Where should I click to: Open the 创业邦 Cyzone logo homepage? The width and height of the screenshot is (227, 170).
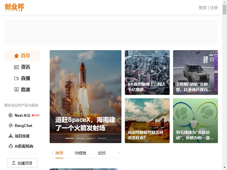pyautogui.click(x=14, y=7)
